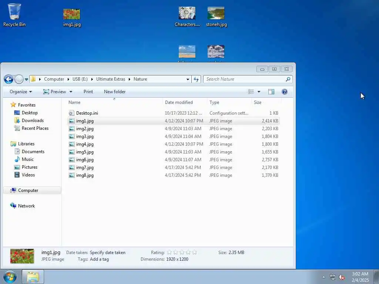
Task: Open the Recycle Bin desktop icon
Action: (14, 15)
